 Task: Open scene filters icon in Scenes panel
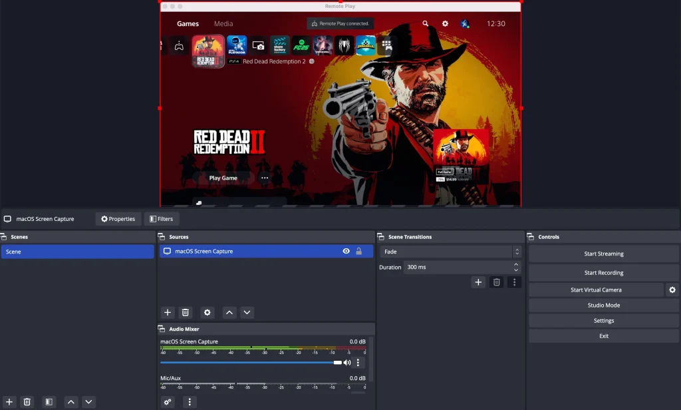click(49, 402)
